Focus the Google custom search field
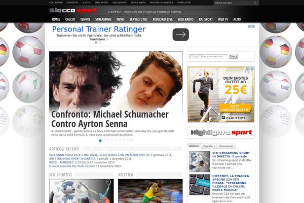 tap(208, 56)
